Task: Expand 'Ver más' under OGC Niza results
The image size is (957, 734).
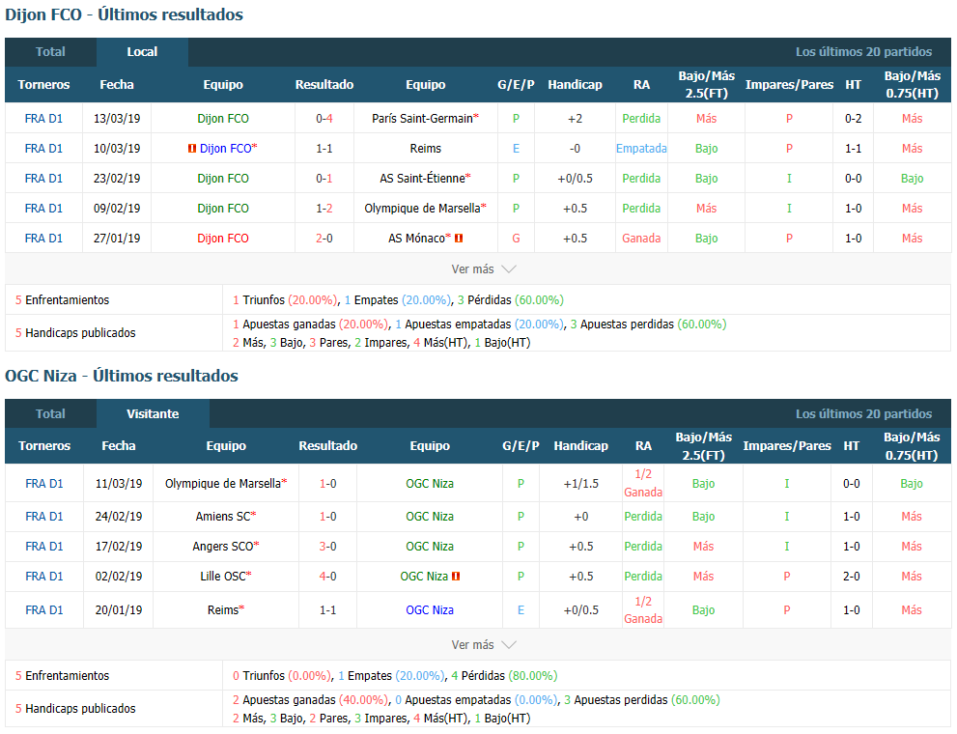Action: tap(484, 645)
